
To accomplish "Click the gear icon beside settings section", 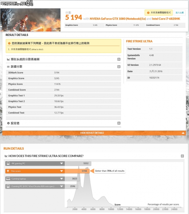I will click(x=8, y=123).
